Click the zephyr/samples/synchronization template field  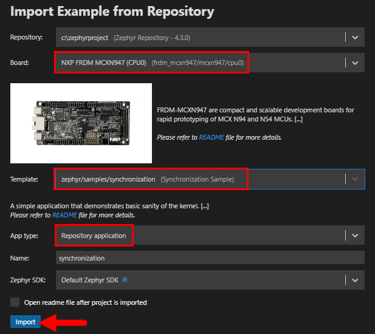[x=210, y=179]
